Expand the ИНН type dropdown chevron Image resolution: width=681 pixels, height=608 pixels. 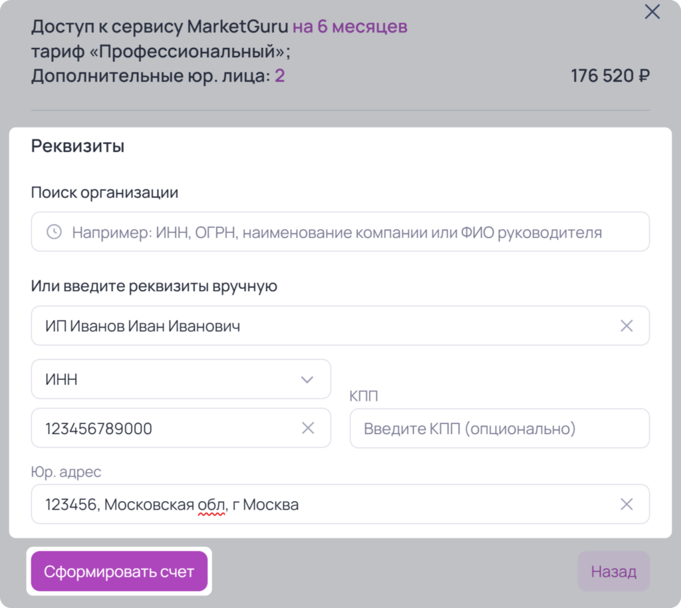307,379
